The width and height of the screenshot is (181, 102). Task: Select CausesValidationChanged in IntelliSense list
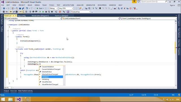point(51,69)
